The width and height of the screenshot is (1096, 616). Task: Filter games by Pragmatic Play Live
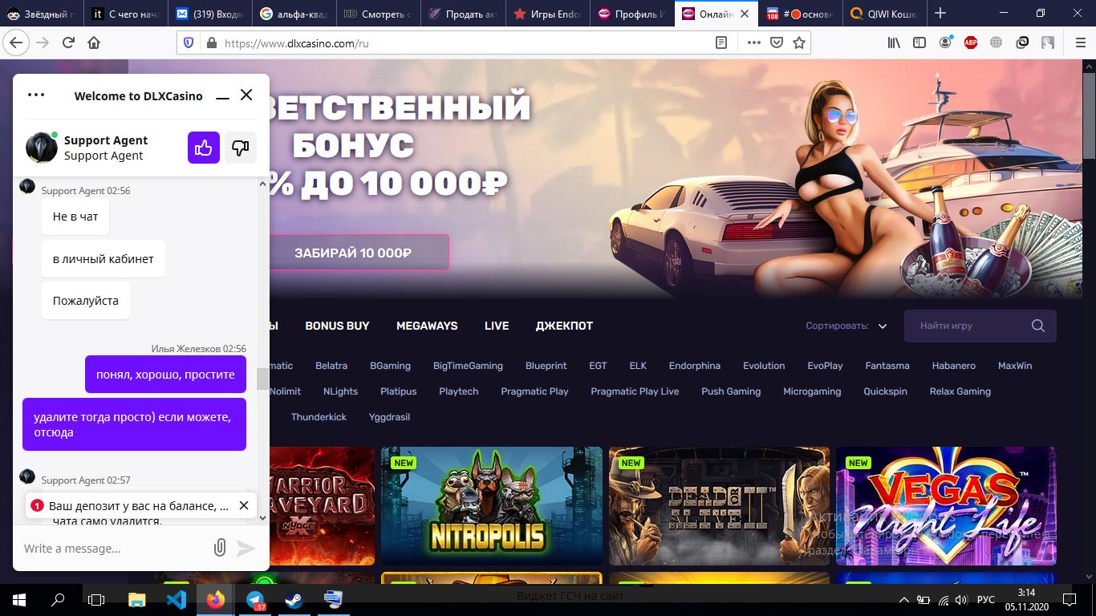point(635,391)
